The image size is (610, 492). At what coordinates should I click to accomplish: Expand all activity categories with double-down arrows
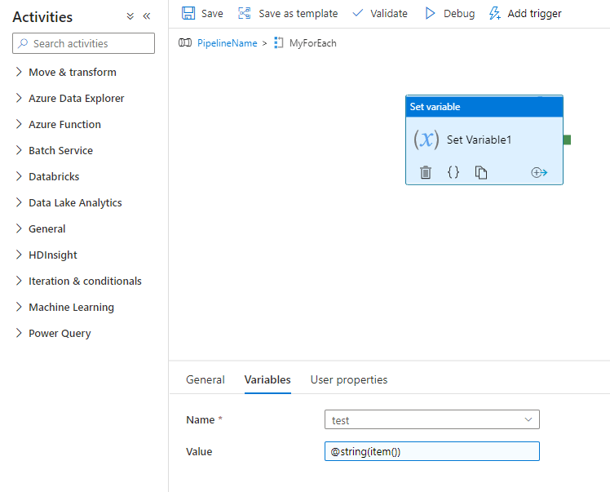[x=130, y=16]
